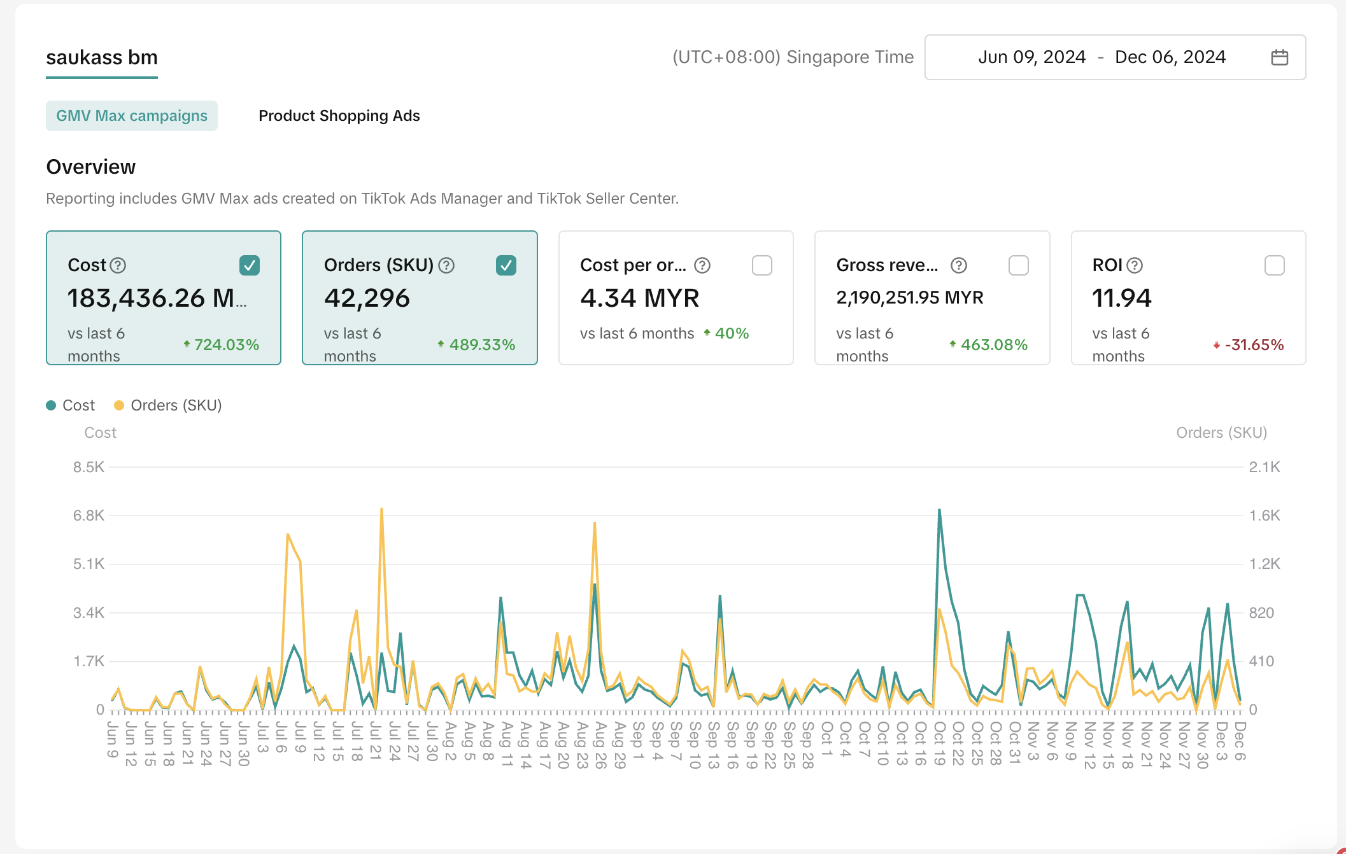Click the red arrow beside -31.65%
Viewport: 1346px width, 854px height.
click(x=1216, y=346)
